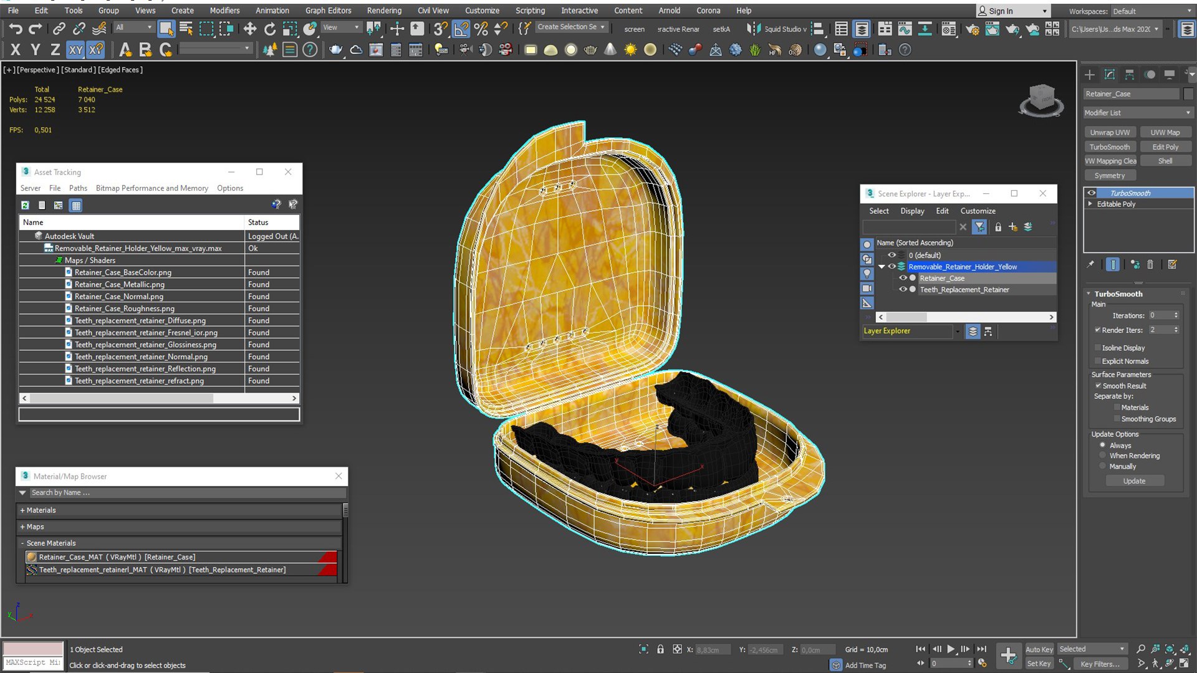Enable Separate by Materials checkbox

[1117, 408]
